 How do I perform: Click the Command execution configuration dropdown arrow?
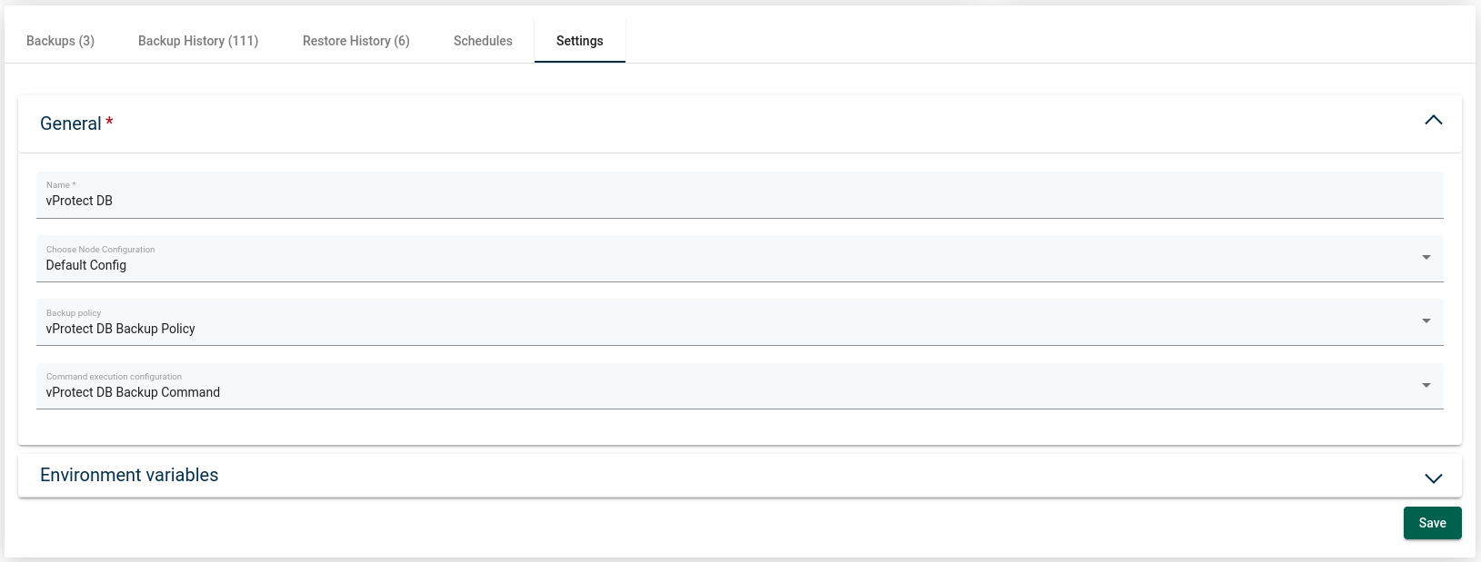(x=1426, y=386)
